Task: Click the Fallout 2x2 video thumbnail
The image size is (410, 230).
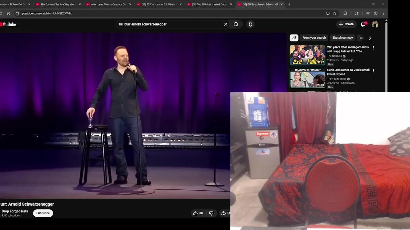Action: click(307, 55)
